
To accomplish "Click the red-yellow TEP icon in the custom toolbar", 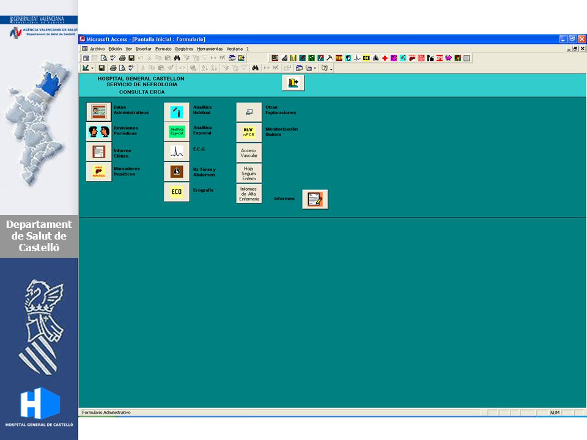I will pyautogui.click(x=339, y=58).
